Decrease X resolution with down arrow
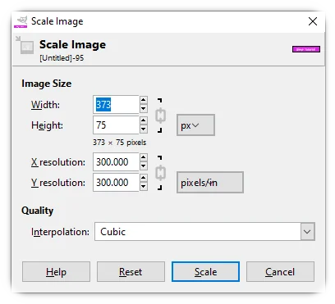The height and width of the screenshot is (304, 335). click(x=144, y=166)
